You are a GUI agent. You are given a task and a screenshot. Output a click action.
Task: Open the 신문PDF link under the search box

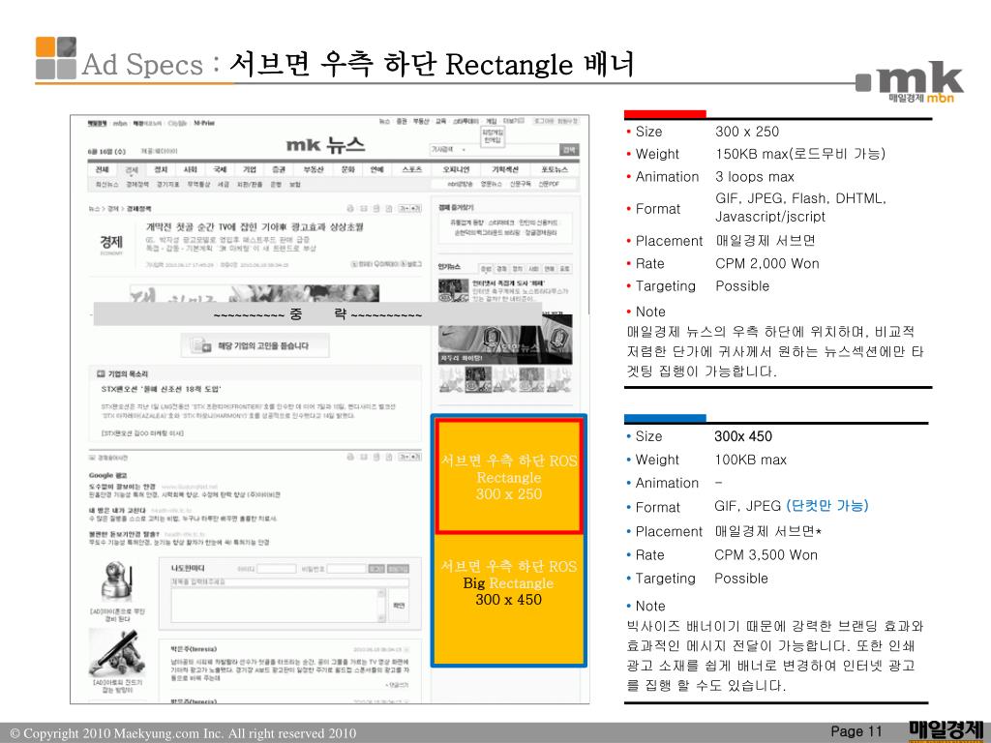(x=549, y=184)
